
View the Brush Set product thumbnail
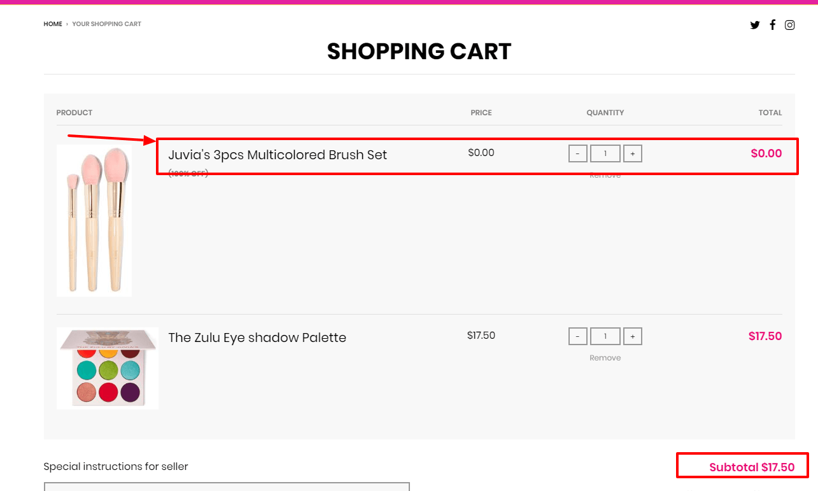pos(94,220)
